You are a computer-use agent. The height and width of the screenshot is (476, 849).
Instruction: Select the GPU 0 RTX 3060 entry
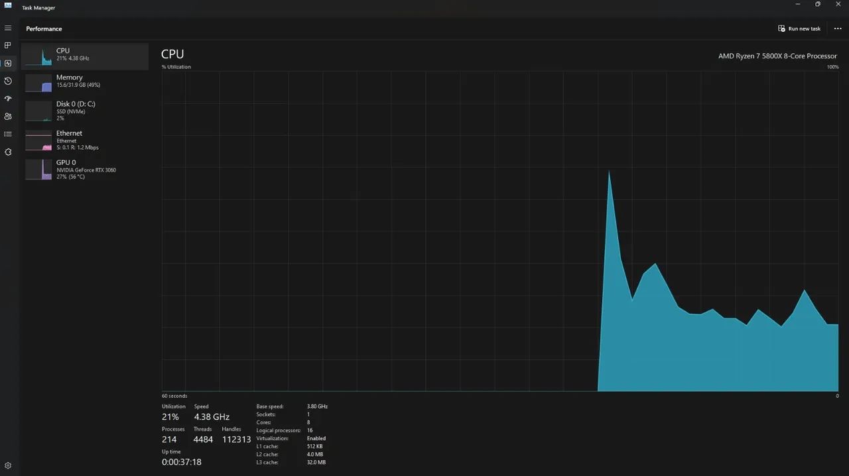point(85,168)
